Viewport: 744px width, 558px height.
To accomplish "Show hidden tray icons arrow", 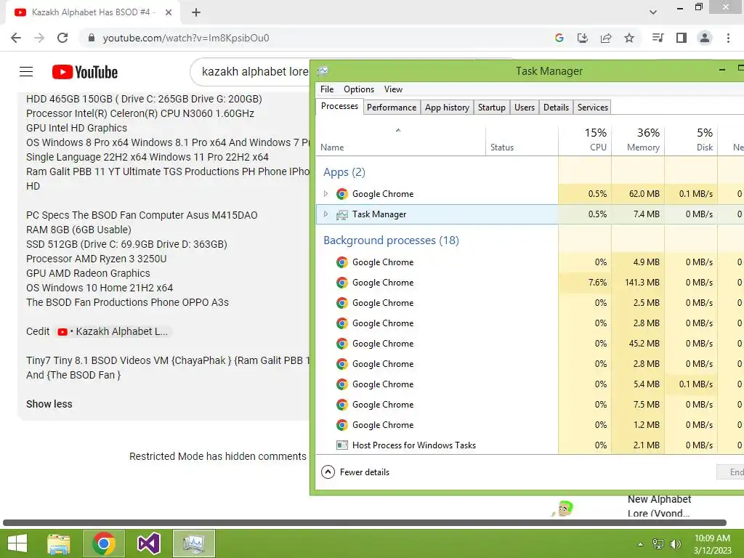I will tap(641, 544).
